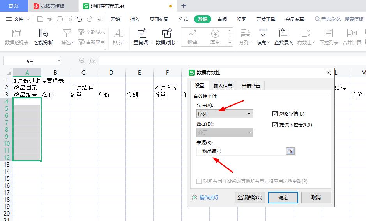The width and height of the screenshot is (366, 221).
Task: Open the 公式 ribbon tab
Action: (183, 19)
